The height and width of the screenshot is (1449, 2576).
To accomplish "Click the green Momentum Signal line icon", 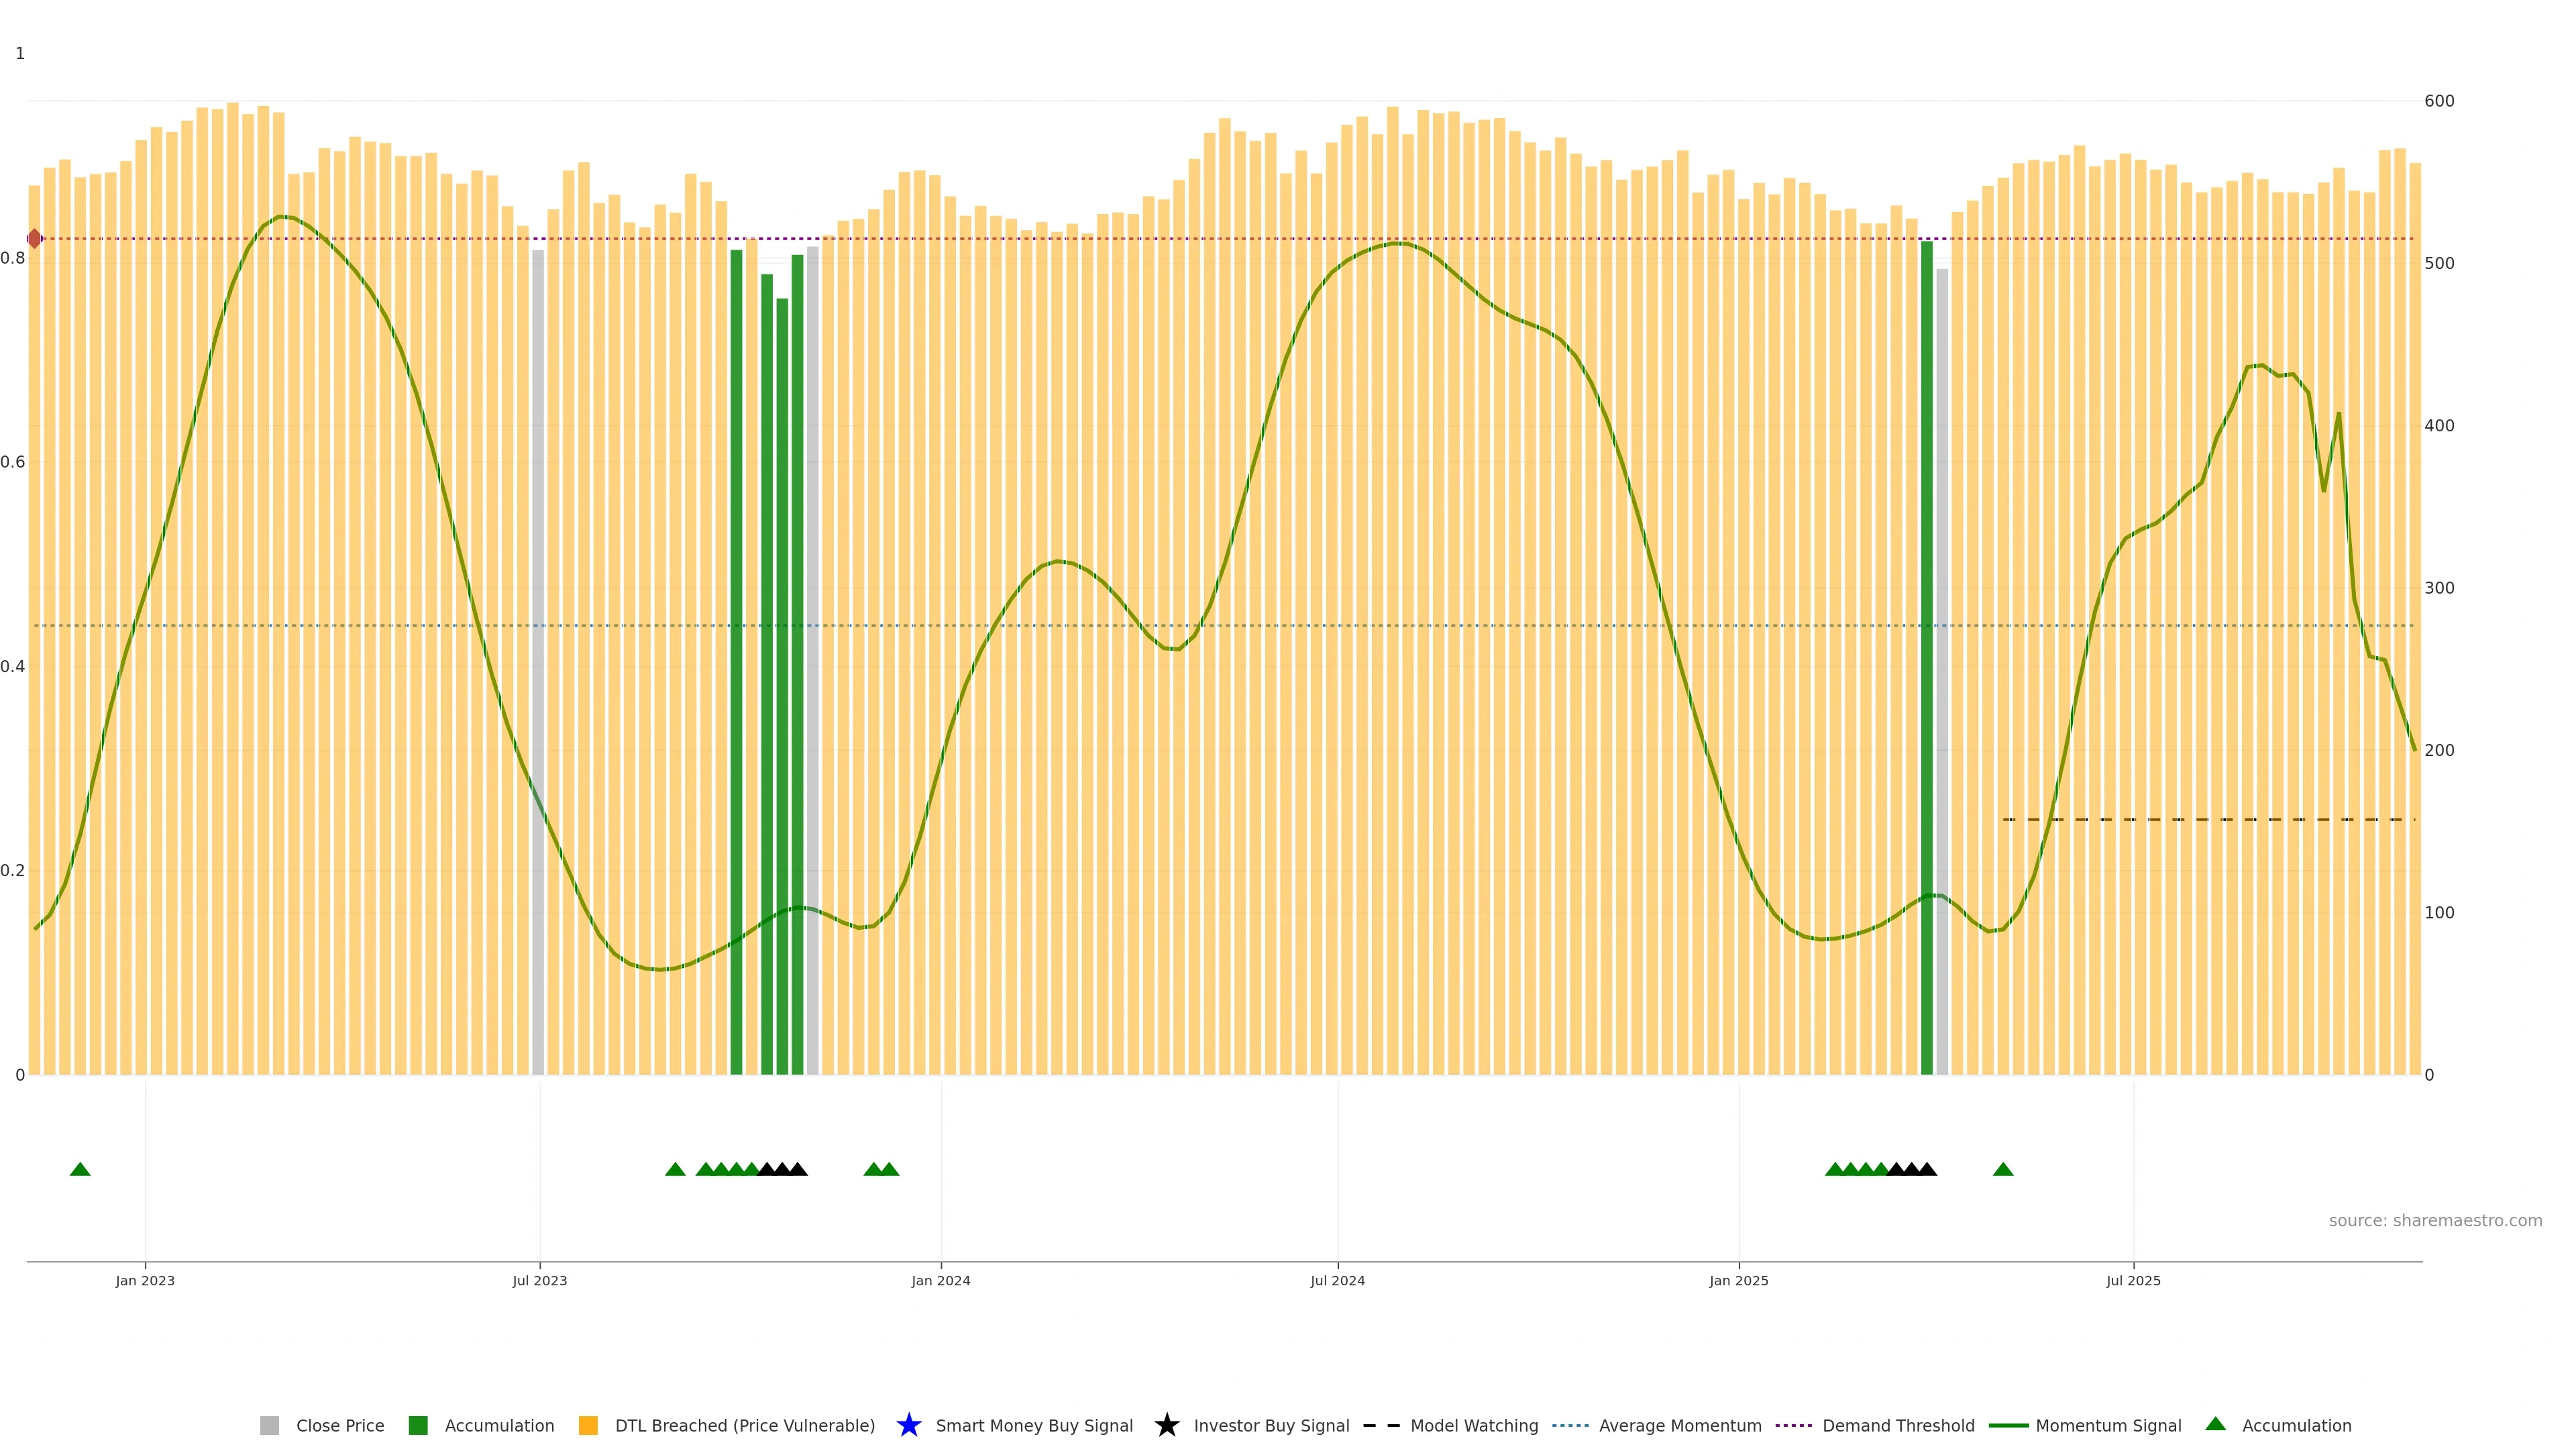I will pyautogui.click(x=2008, y=1426).
